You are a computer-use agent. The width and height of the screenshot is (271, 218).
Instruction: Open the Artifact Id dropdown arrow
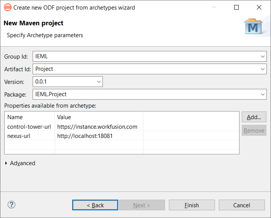pos(263,69)
